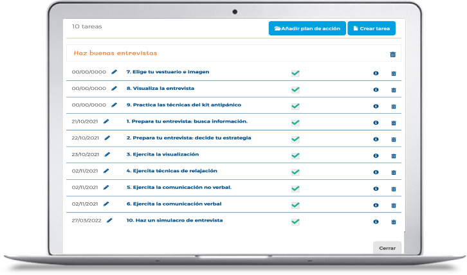Show info for 'Ejercita la visualización' task
467x275 pixels.
click(376, 155)
